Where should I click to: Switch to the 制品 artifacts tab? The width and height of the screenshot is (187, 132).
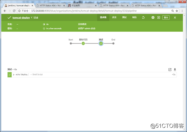click(x=134, y=18)
